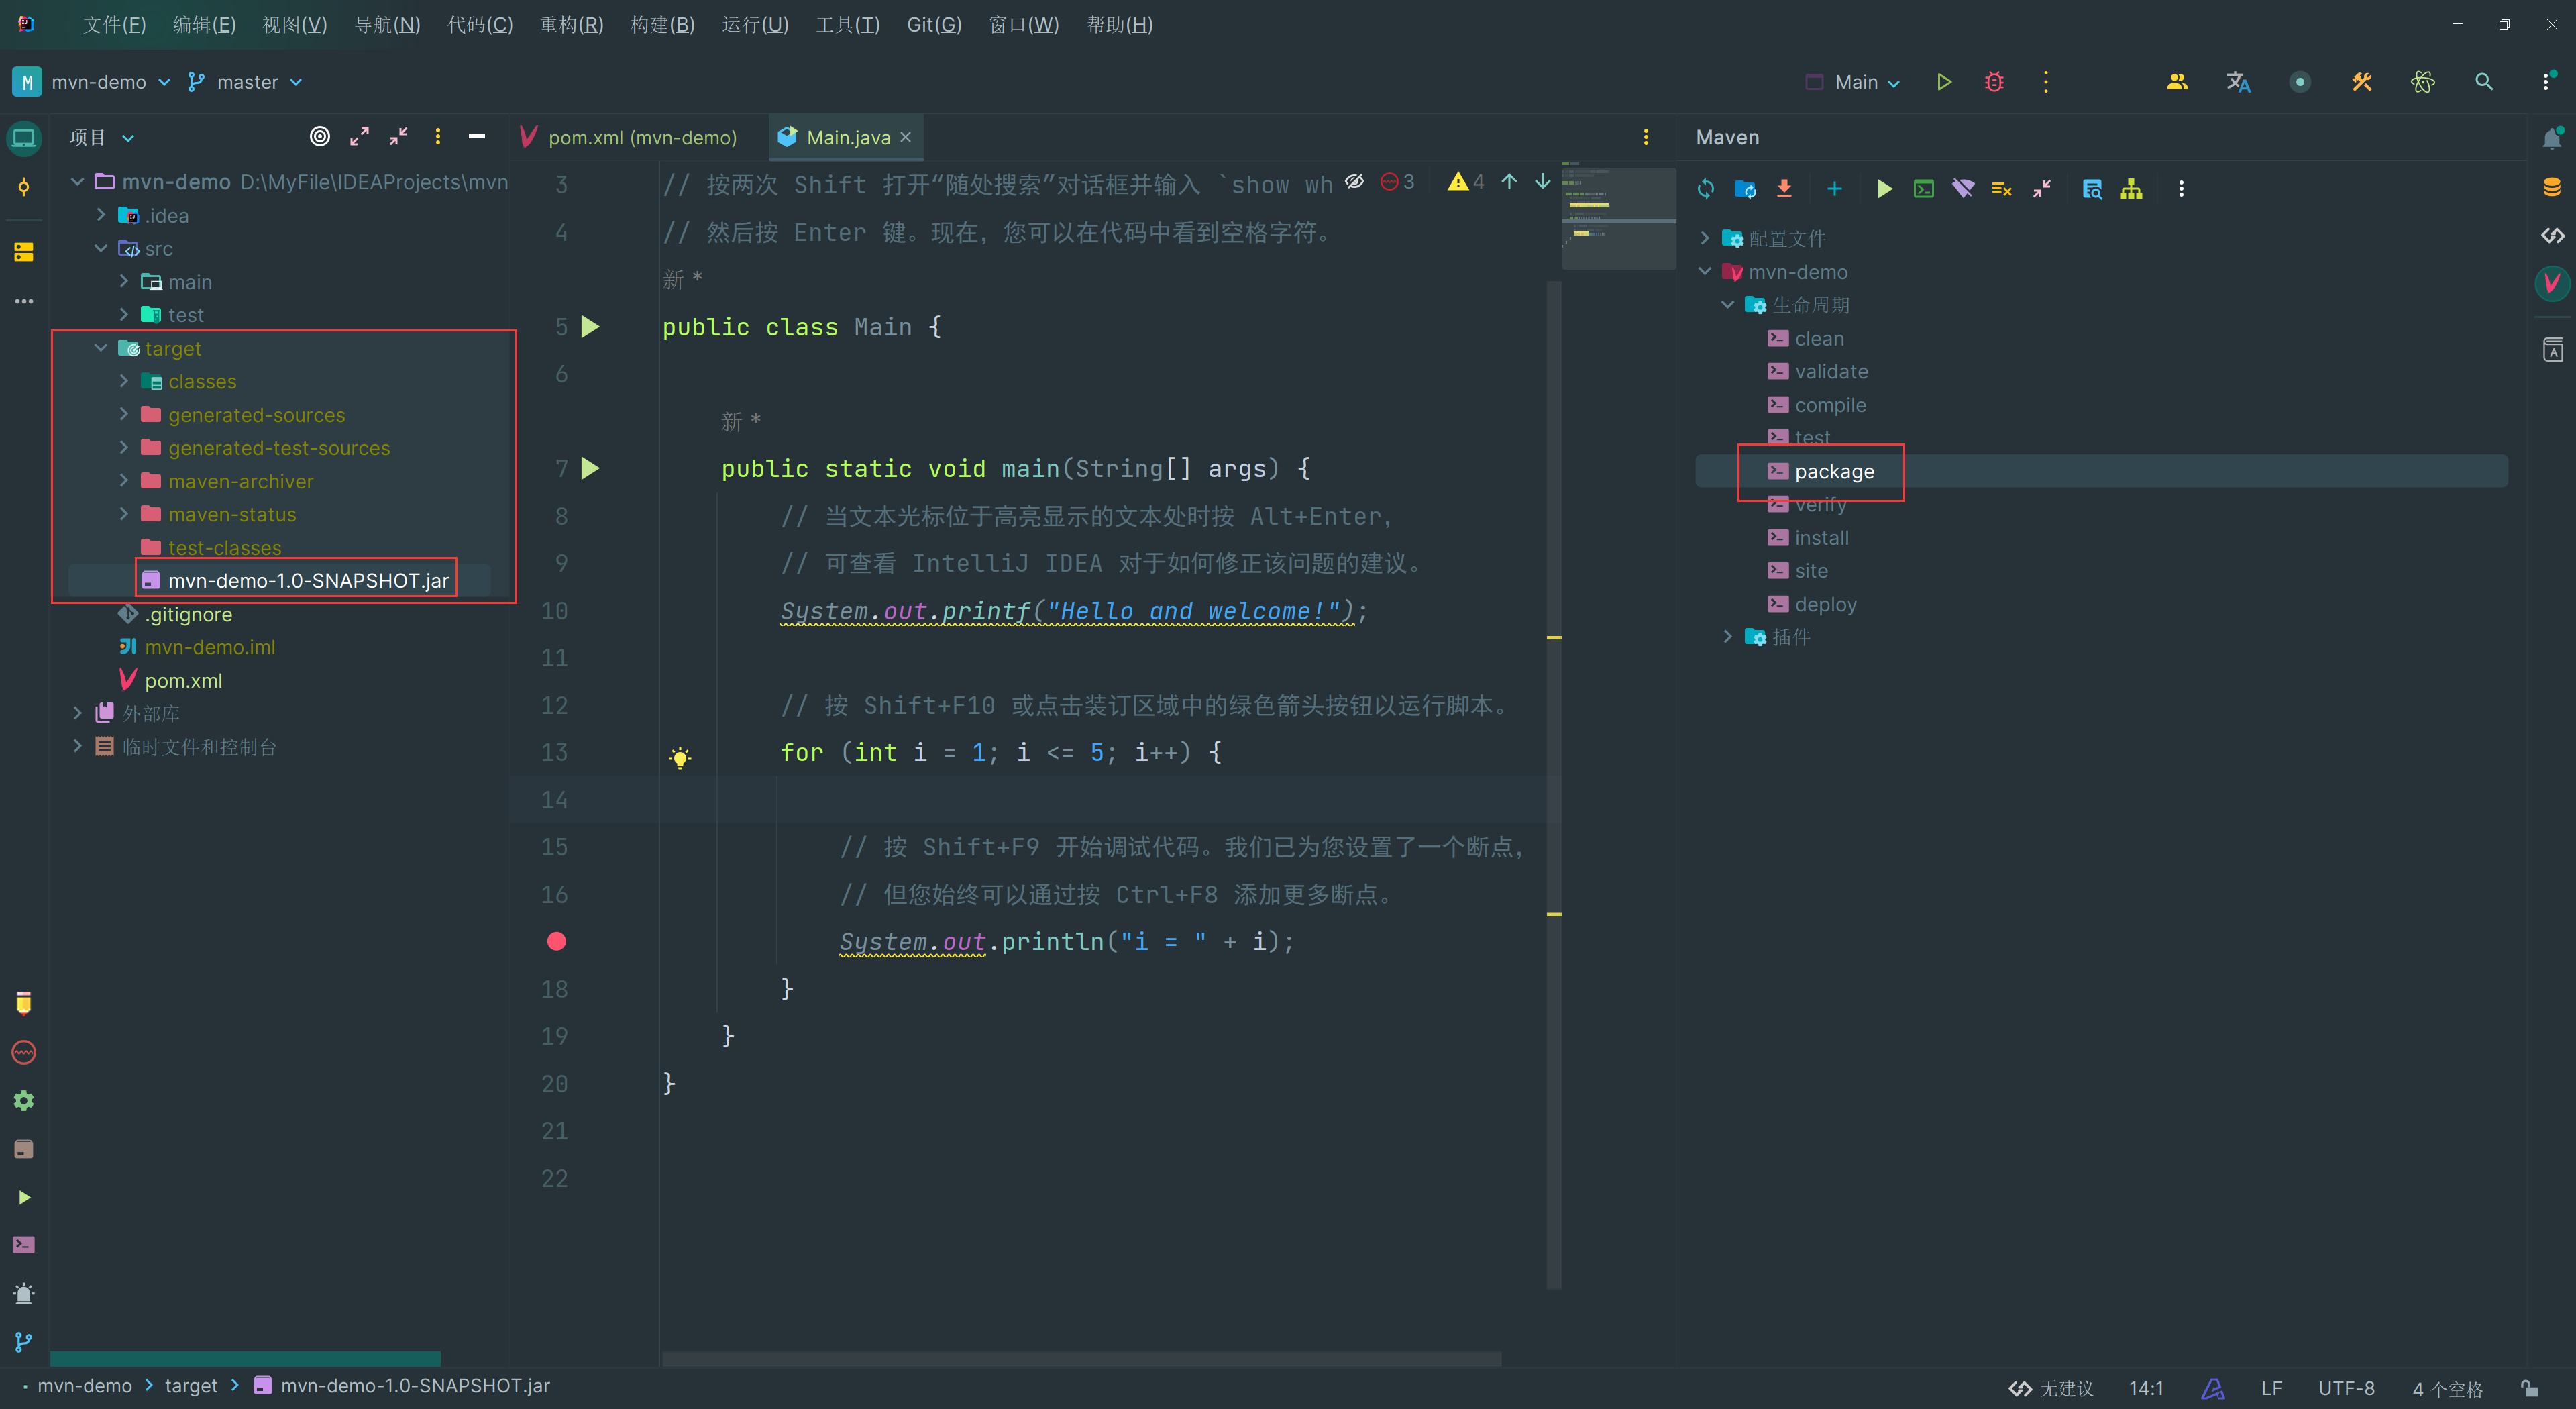Viewport: 2576px width, 1409px height.
Task: Open the 重构 menu
Action: click(571, 24)
